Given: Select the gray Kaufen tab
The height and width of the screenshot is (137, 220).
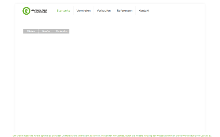Looking at the screenshot, I should pyautogui.click(x=46, y=31).
